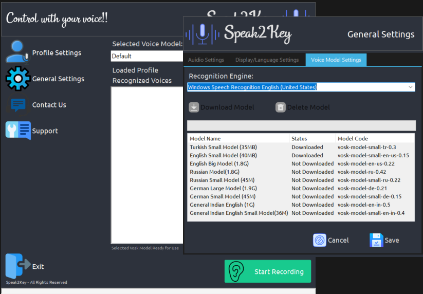
Task: Click the ear icon on Start Recording
Action: coord(236,271)
